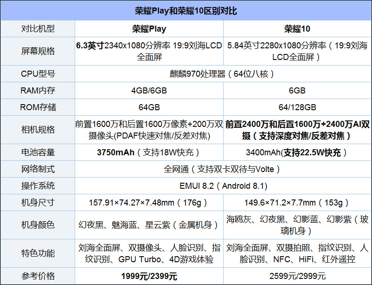Select the 机身尺寸 row label
This screenshot has height=285, width=372.
click(x=38, y=202)
